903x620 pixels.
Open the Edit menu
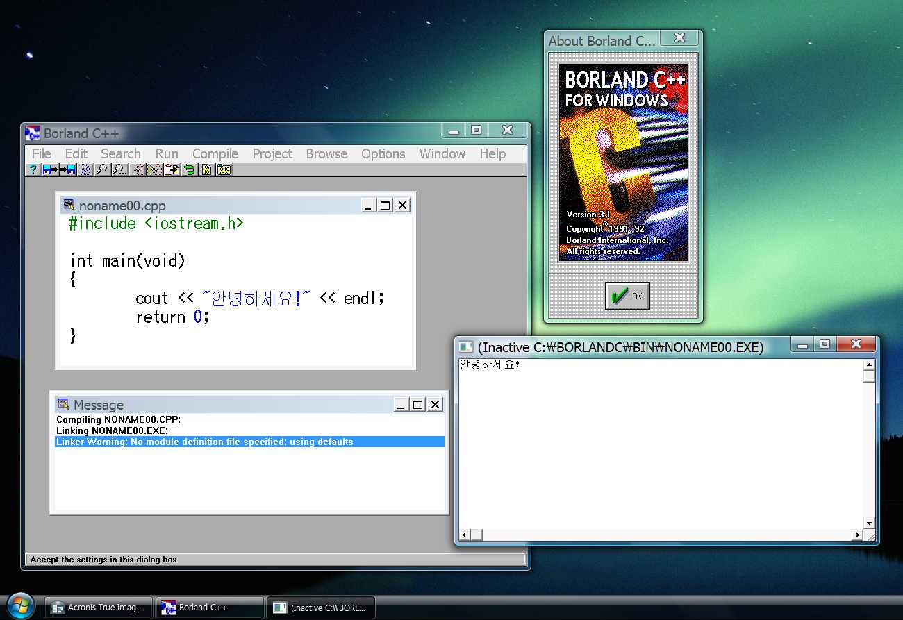pyautogui.click(x=76, y=153)
